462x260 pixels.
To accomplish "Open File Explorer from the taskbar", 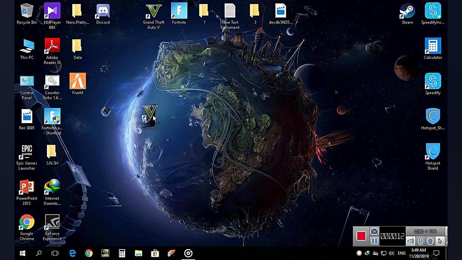I will click(x=139, y=253).
